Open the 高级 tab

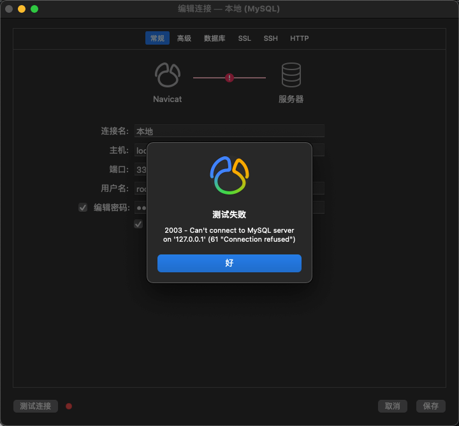184,38
